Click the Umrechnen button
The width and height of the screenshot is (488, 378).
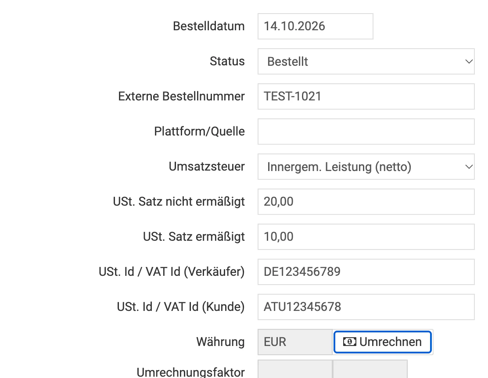pos(383,342)
